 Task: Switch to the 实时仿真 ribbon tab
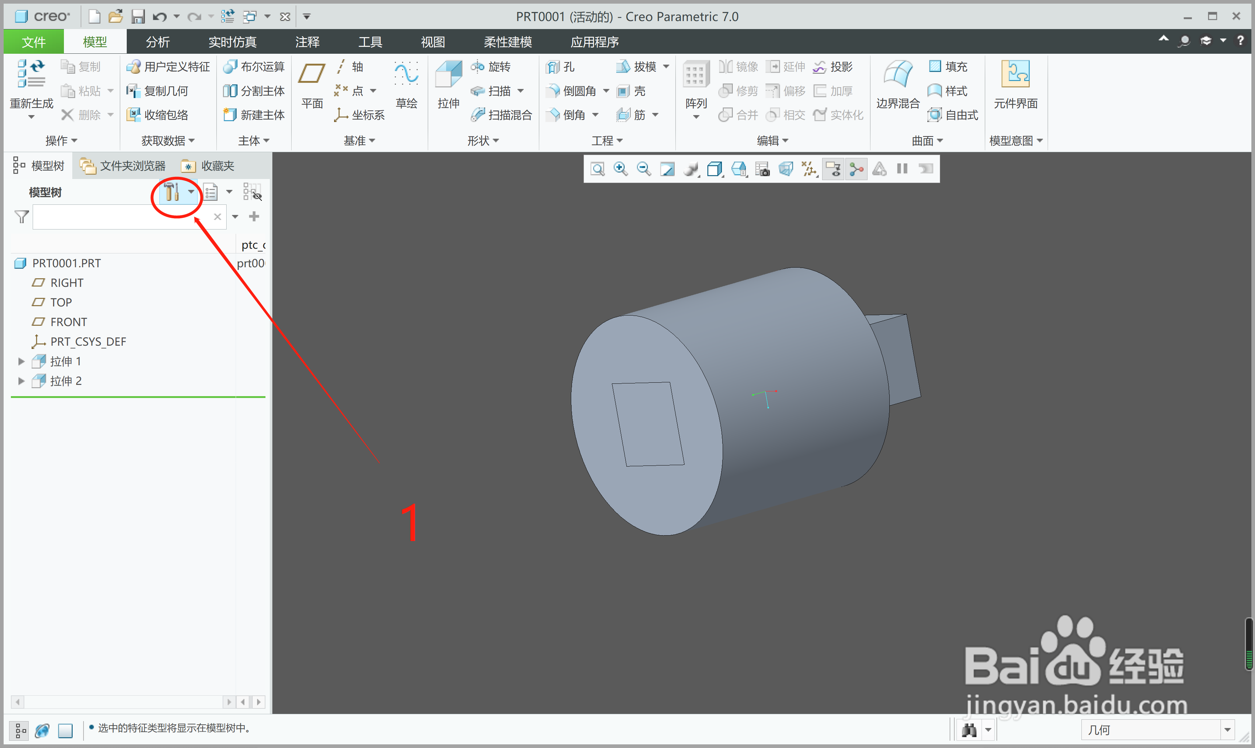point(232,42)
